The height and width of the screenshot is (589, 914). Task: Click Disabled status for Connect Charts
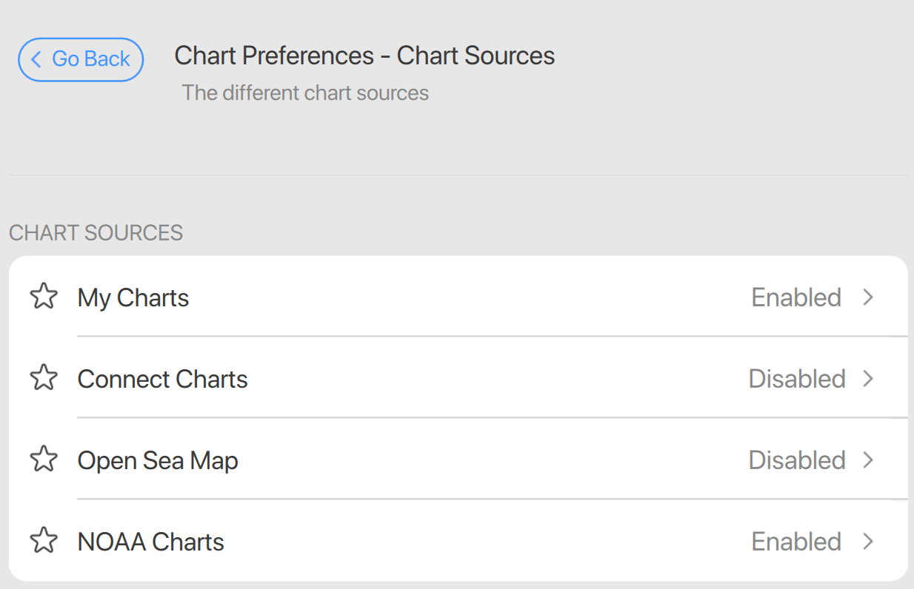coord(797,379)
